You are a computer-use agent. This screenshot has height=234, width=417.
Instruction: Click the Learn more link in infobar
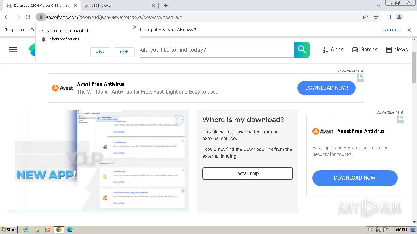(x=391, y=30)
